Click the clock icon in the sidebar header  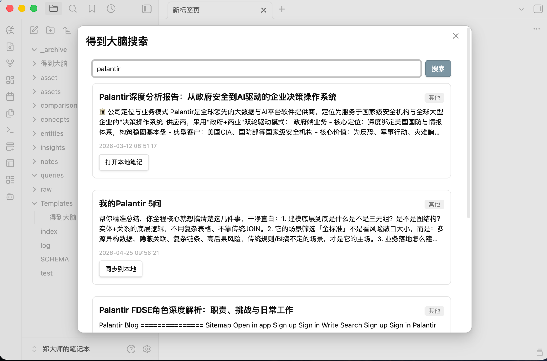[111, 9]
